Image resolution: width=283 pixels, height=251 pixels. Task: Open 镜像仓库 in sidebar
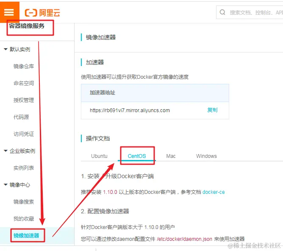[24, 66]
